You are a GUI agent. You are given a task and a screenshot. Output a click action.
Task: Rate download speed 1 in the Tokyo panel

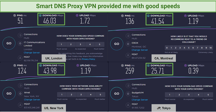pos(170,95)
